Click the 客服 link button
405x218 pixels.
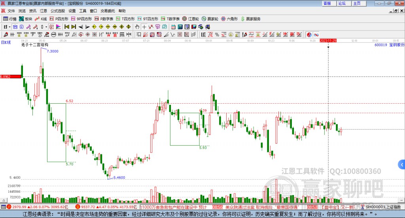pyautogui.click(x=329, y=3)
